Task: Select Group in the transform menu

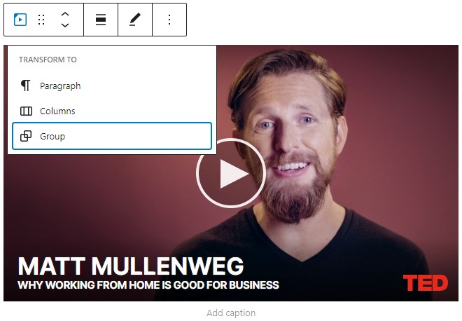Action: click(112, 136)
